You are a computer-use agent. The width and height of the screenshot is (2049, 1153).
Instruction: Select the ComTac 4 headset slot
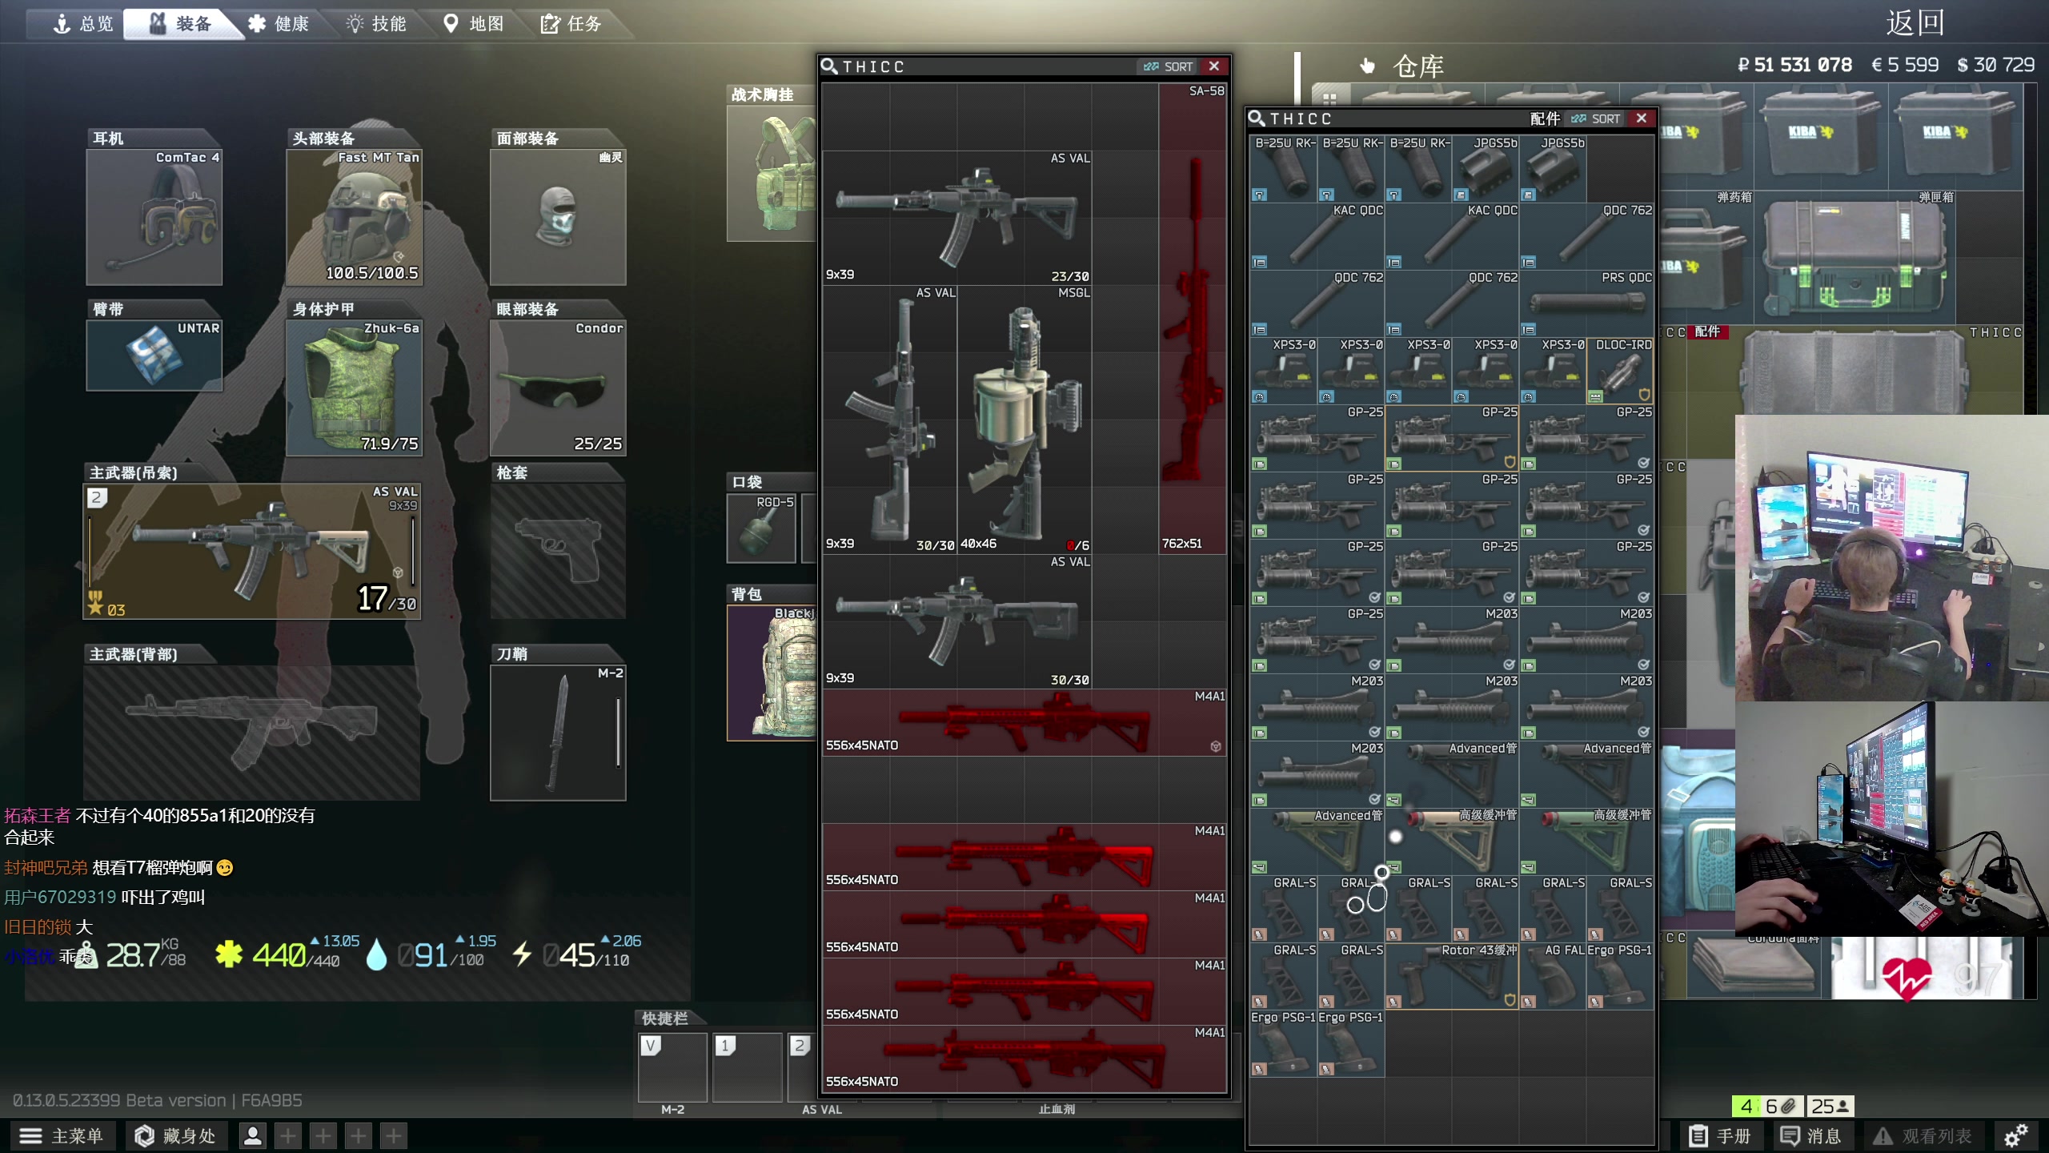click(x=154, y=217)
